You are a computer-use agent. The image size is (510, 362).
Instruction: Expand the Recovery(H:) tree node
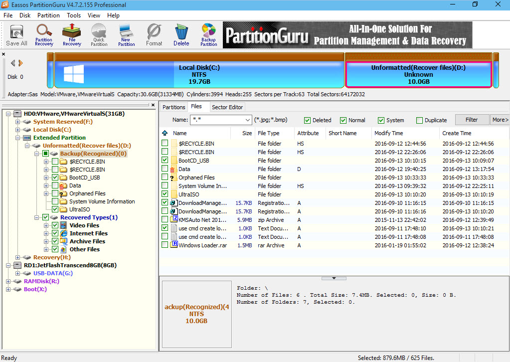17,257
